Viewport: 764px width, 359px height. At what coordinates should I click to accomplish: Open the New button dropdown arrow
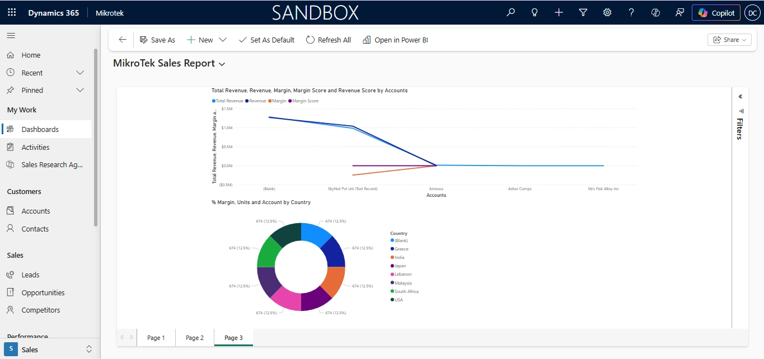(223, 40)
